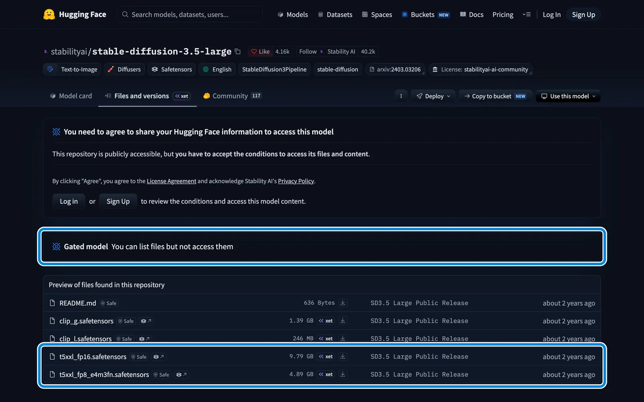644x402 pixels.
Task: Download the README.md file
Action: (343, 303)
